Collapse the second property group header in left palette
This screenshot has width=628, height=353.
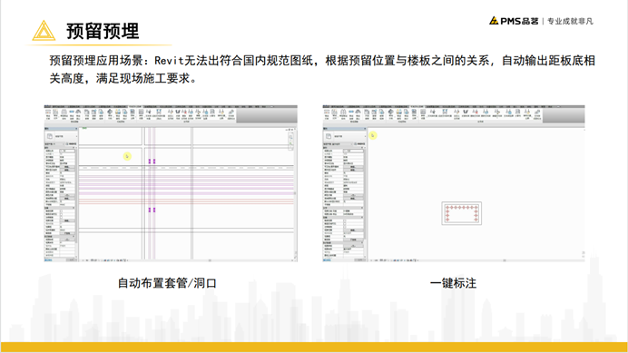tap(60, 208)
